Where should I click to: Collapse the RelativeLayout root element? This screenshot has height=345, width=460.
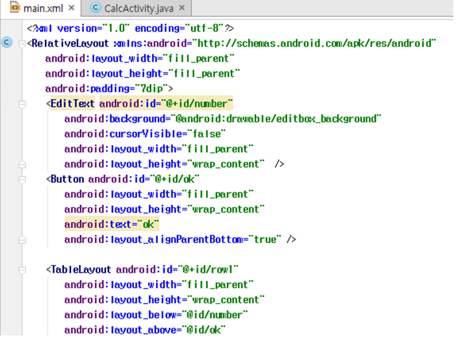[22, 44]
